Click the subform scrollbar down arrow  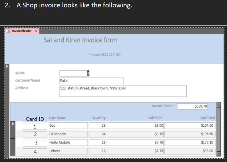(x=219, y=154)
